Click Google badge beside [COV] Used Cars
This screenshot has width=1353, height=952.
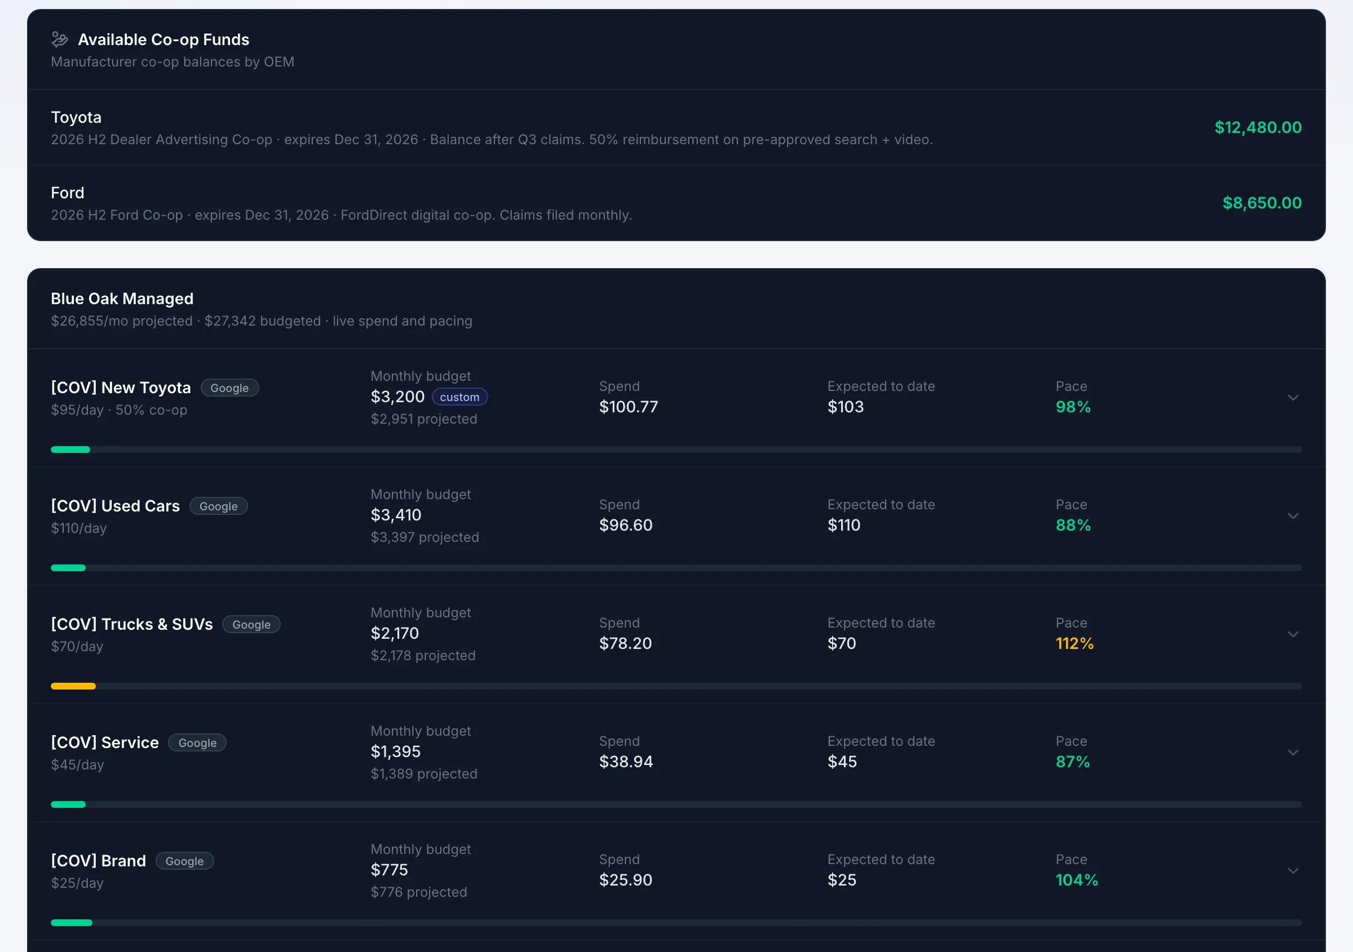[219, 506]
